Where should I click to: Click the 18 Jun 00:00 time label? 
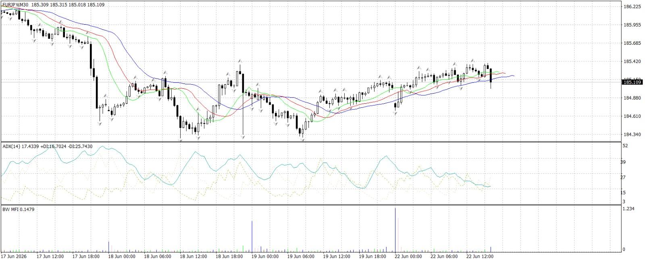click(122, 257)
